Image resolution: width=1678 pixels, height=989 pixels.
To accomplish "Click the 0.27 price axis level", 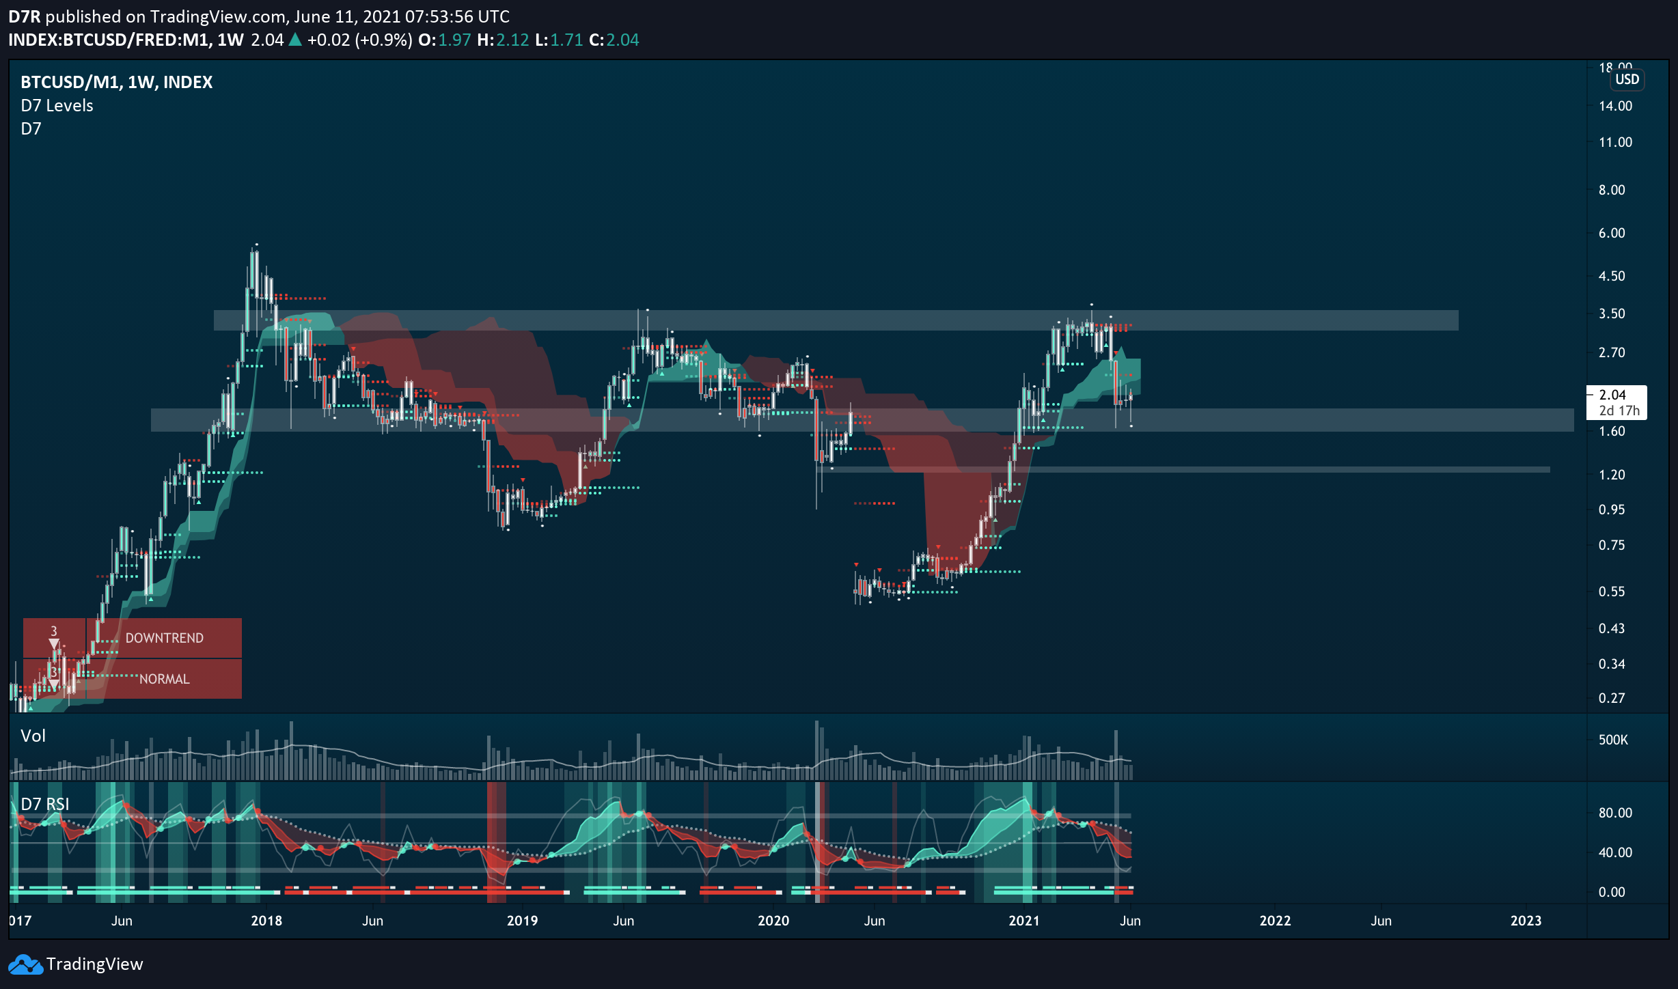I will pos(1612,698).
